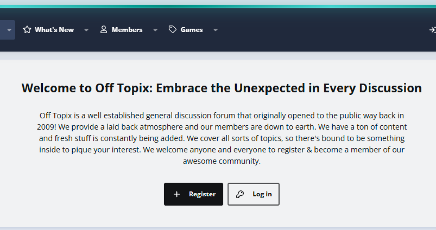Image resolution: width=436 pixels, height=230 pixels.
Task: Click the Welcome to Off Topix heading
Action: pyautogui.click(x=221, y=88)
